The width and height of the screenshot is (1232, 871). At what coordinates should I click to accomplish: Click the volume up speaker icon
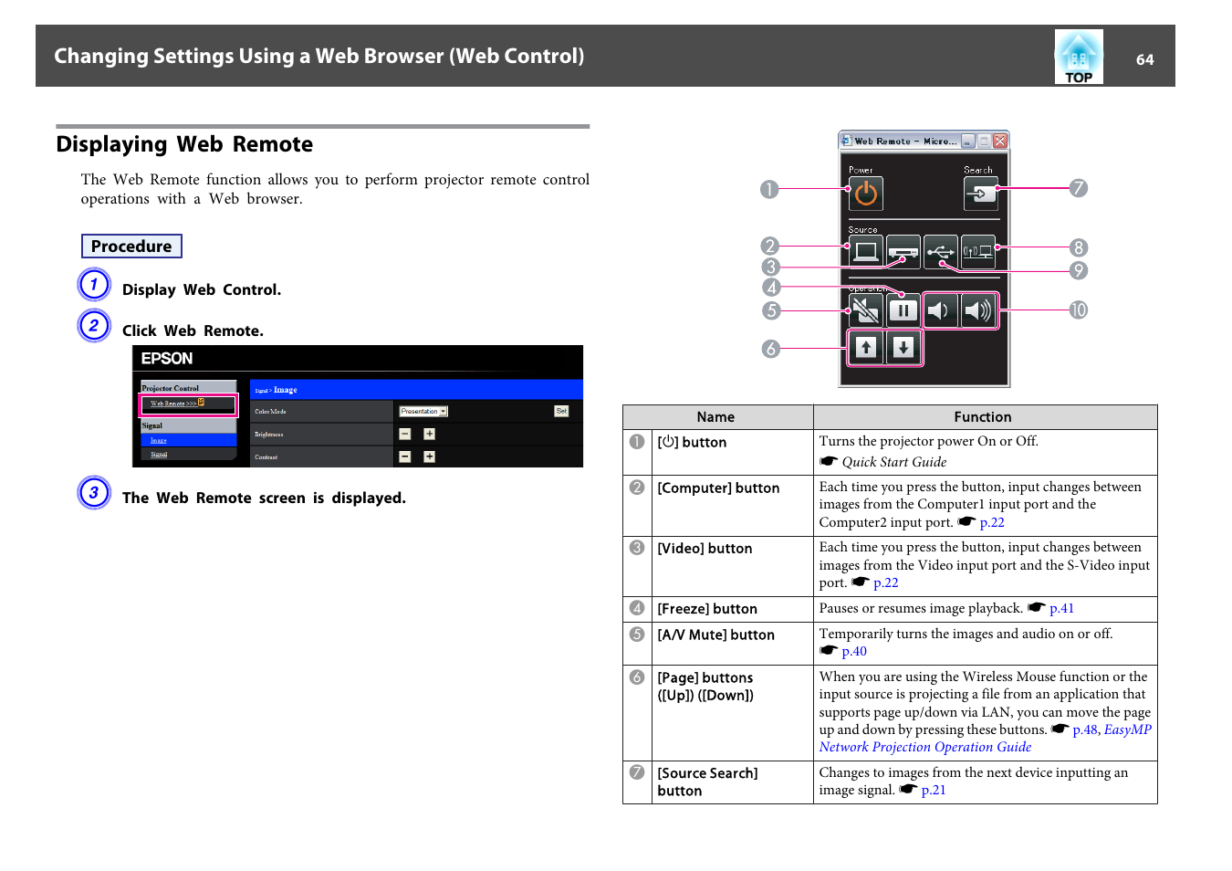click(x=979, y=310)
